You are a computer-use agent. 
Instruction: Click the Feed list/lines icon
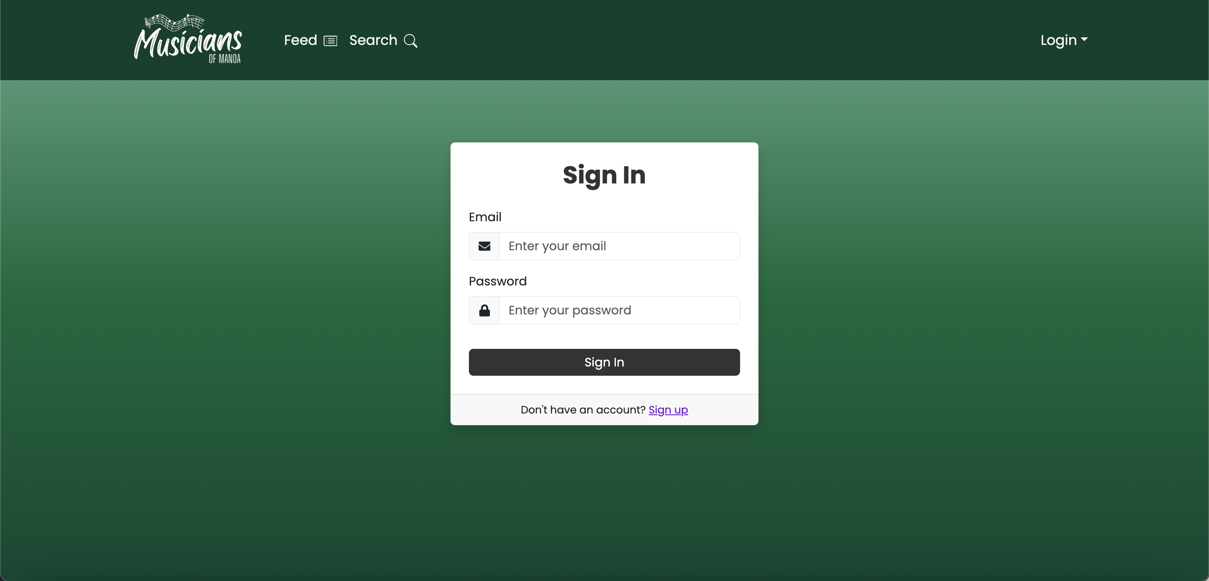[x=331, y=40]
